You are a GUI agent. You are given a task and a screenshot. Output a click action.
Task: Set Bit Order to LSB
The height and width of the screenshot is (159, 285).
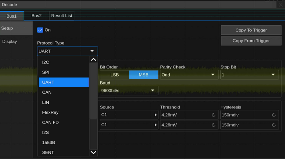pos(115,75)
